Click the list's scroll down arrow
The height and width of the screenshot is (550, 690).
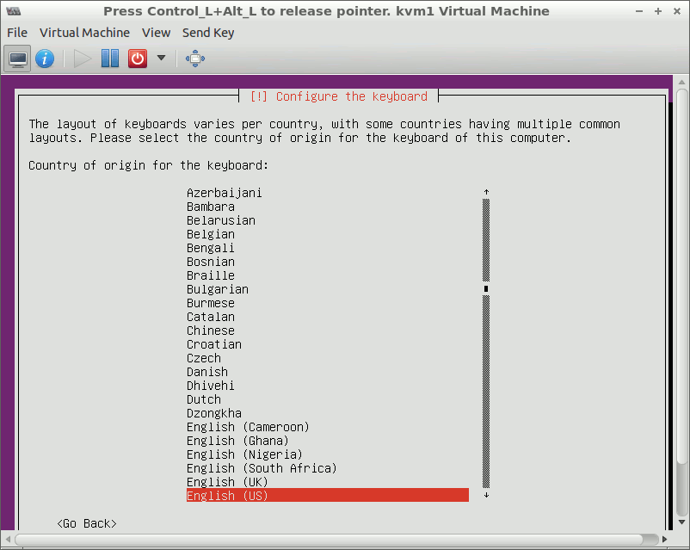point(486,495)
